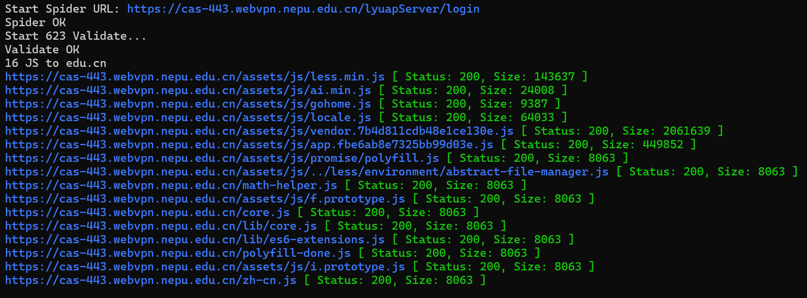Click the status text beside promise/polyfill.js
Screen dimensions: 807x298
538,158
